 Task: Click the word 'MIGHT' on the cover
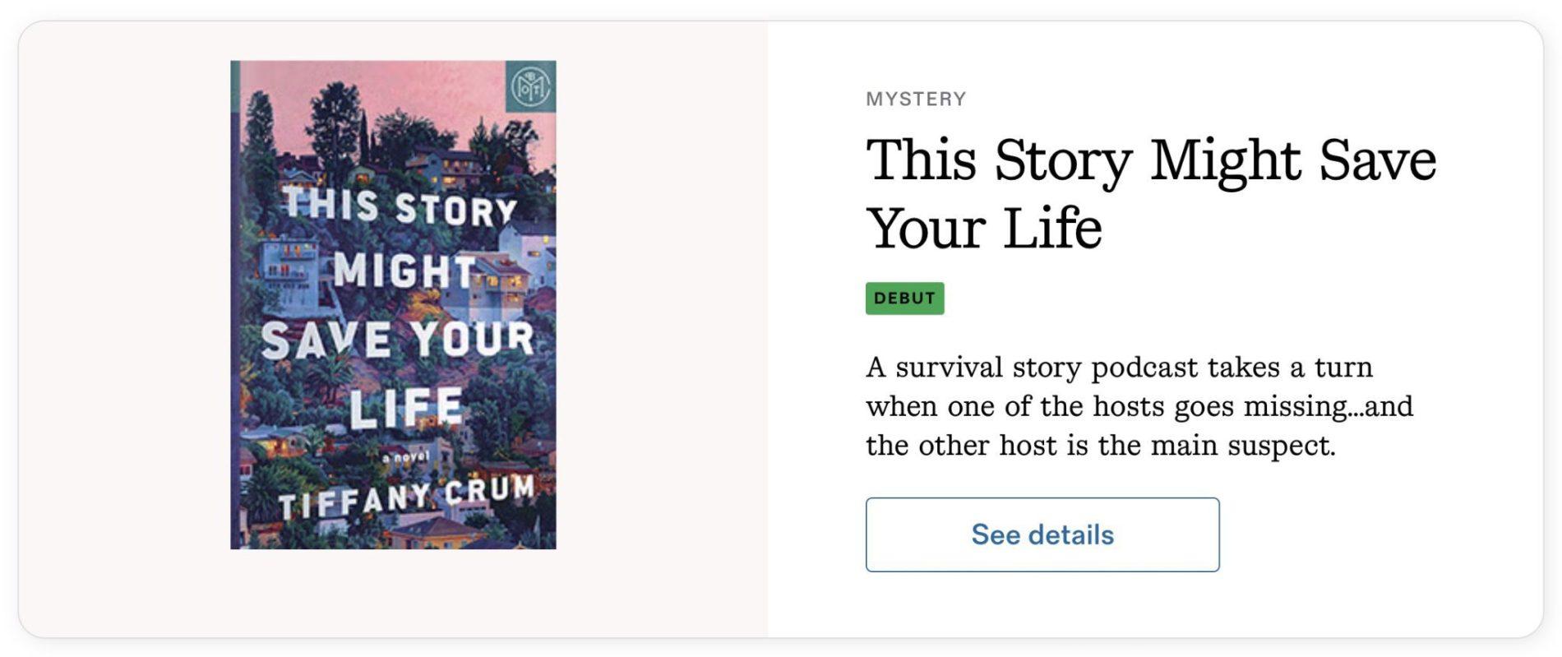click(x=404, y=271)
